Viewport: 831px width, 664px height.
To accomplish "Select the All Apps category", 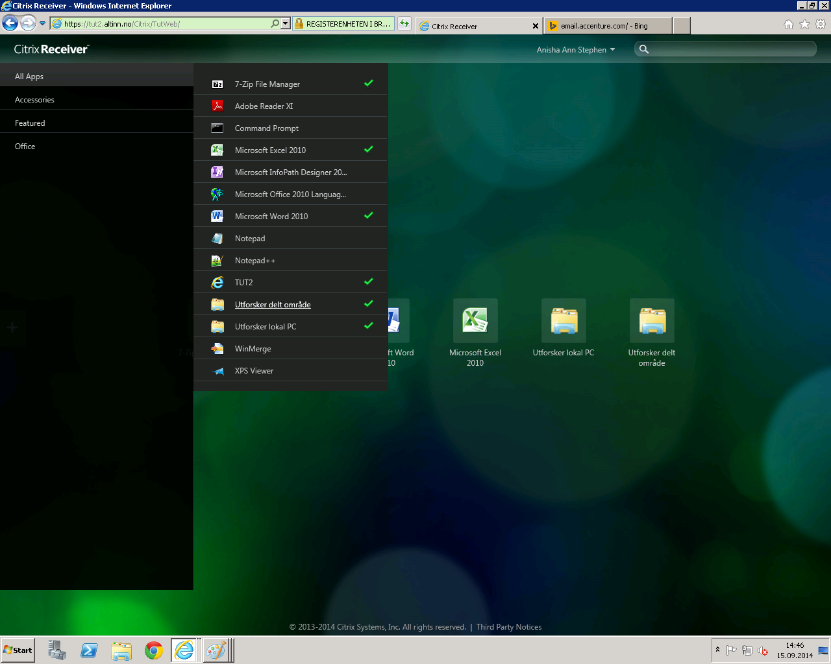I will tap(97, 77).
